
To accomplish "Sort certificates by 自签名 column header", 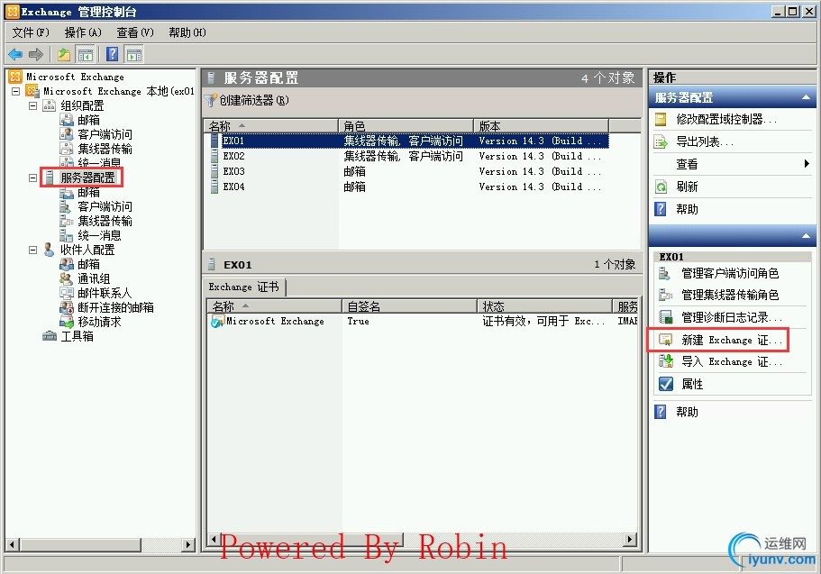I will [409, 305].
